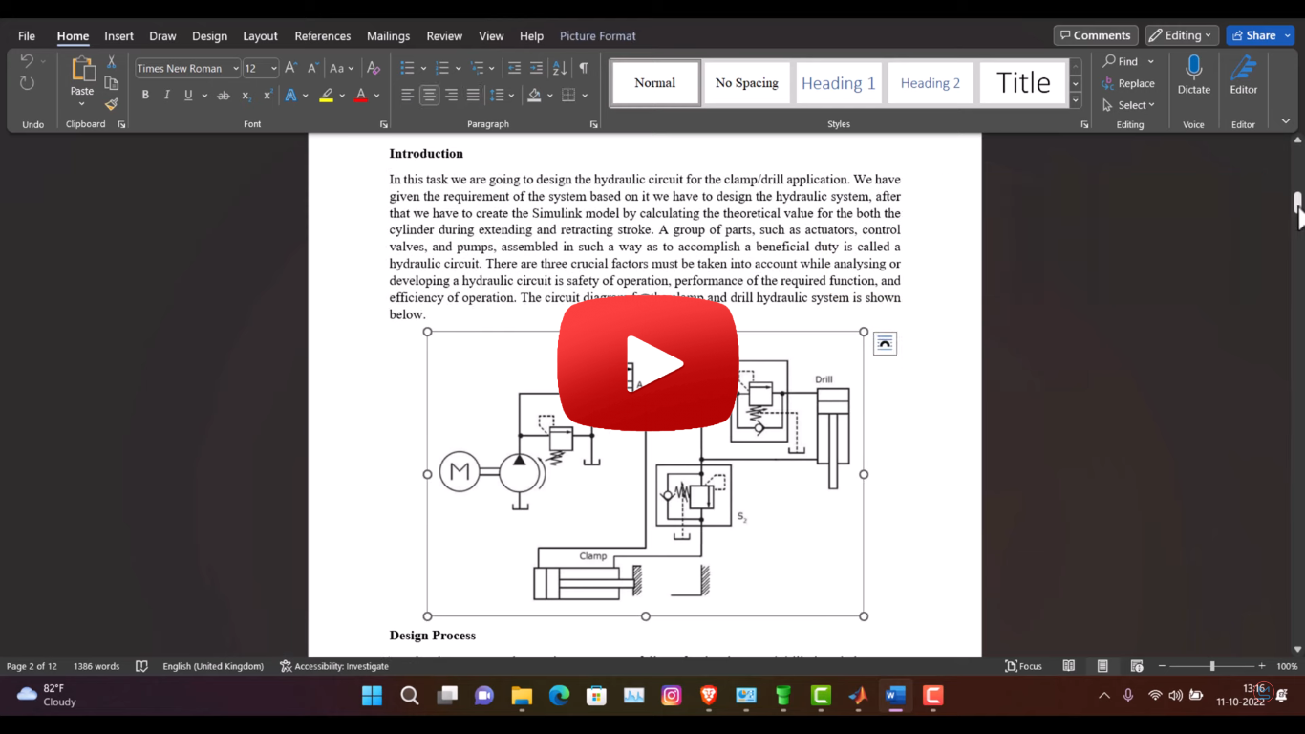Toggle strikethrough formatting
Image resolution: width=1305 pixels, height=734 pixels.
(224, 95)
